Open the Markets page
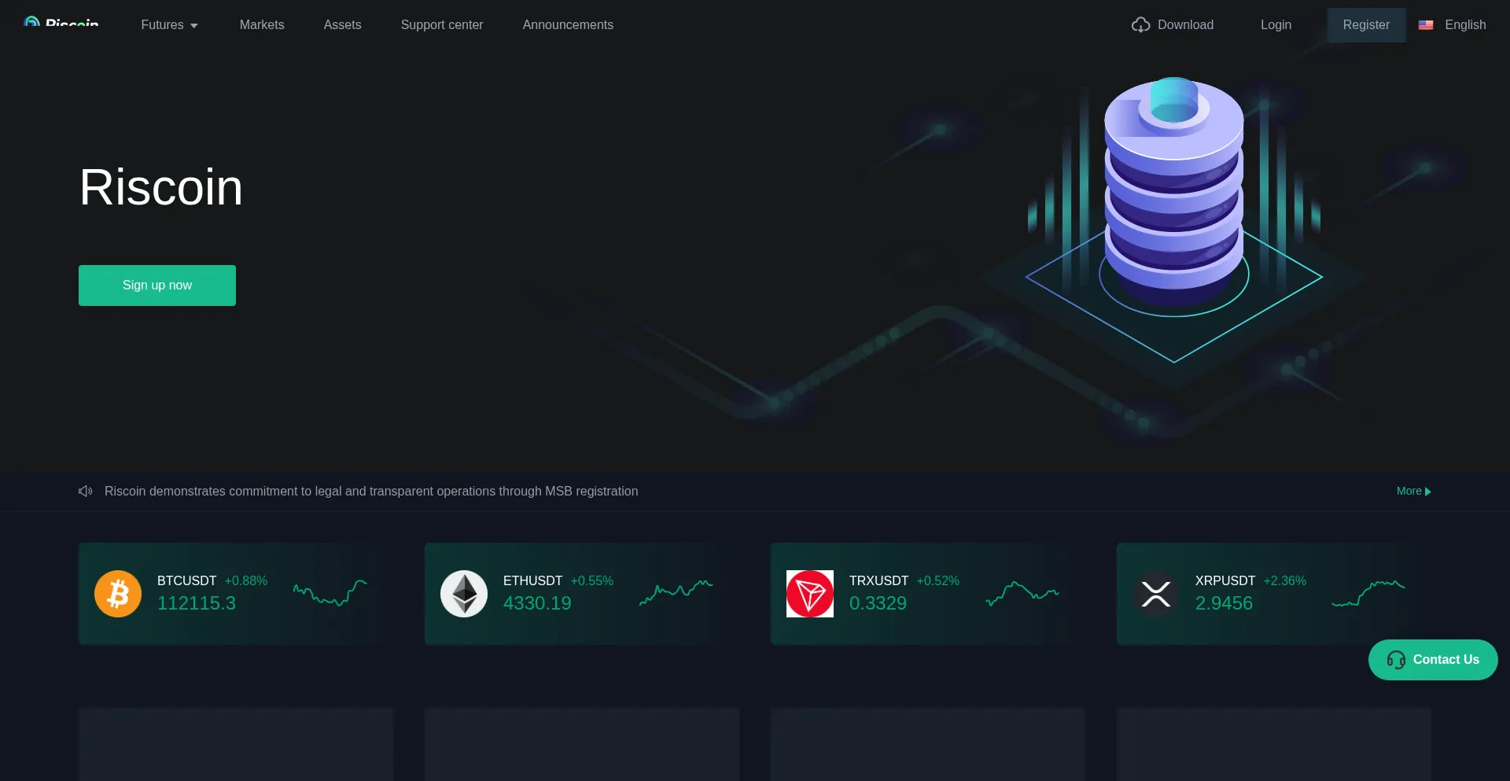1510x781 pixels. (262, 25)
